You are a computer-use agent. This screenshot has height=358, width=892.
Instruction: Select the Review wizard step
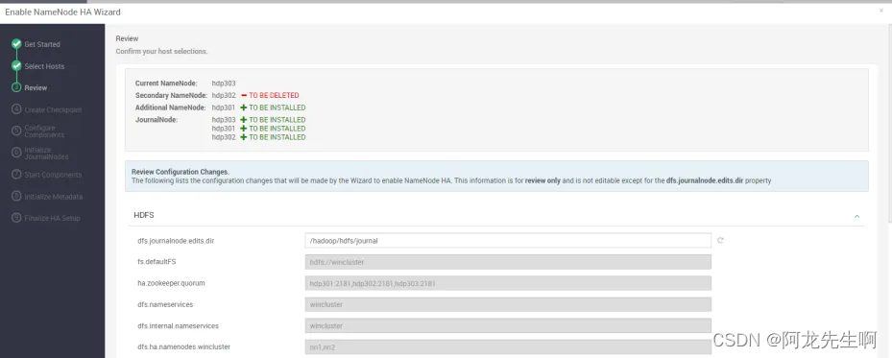click(x=36, y=88)
